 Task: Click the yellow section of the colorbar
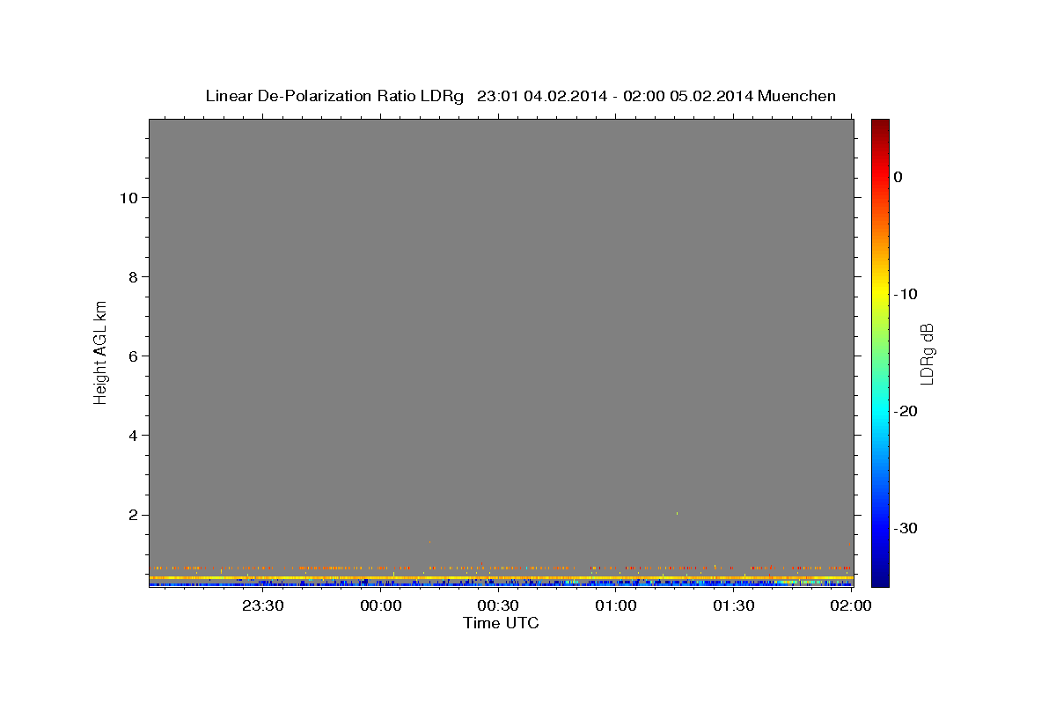[x=880, y=295]
